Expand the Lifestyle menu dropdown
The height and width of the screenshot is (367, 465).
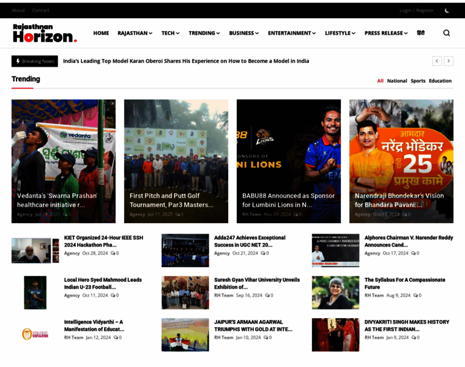[340, 33]
